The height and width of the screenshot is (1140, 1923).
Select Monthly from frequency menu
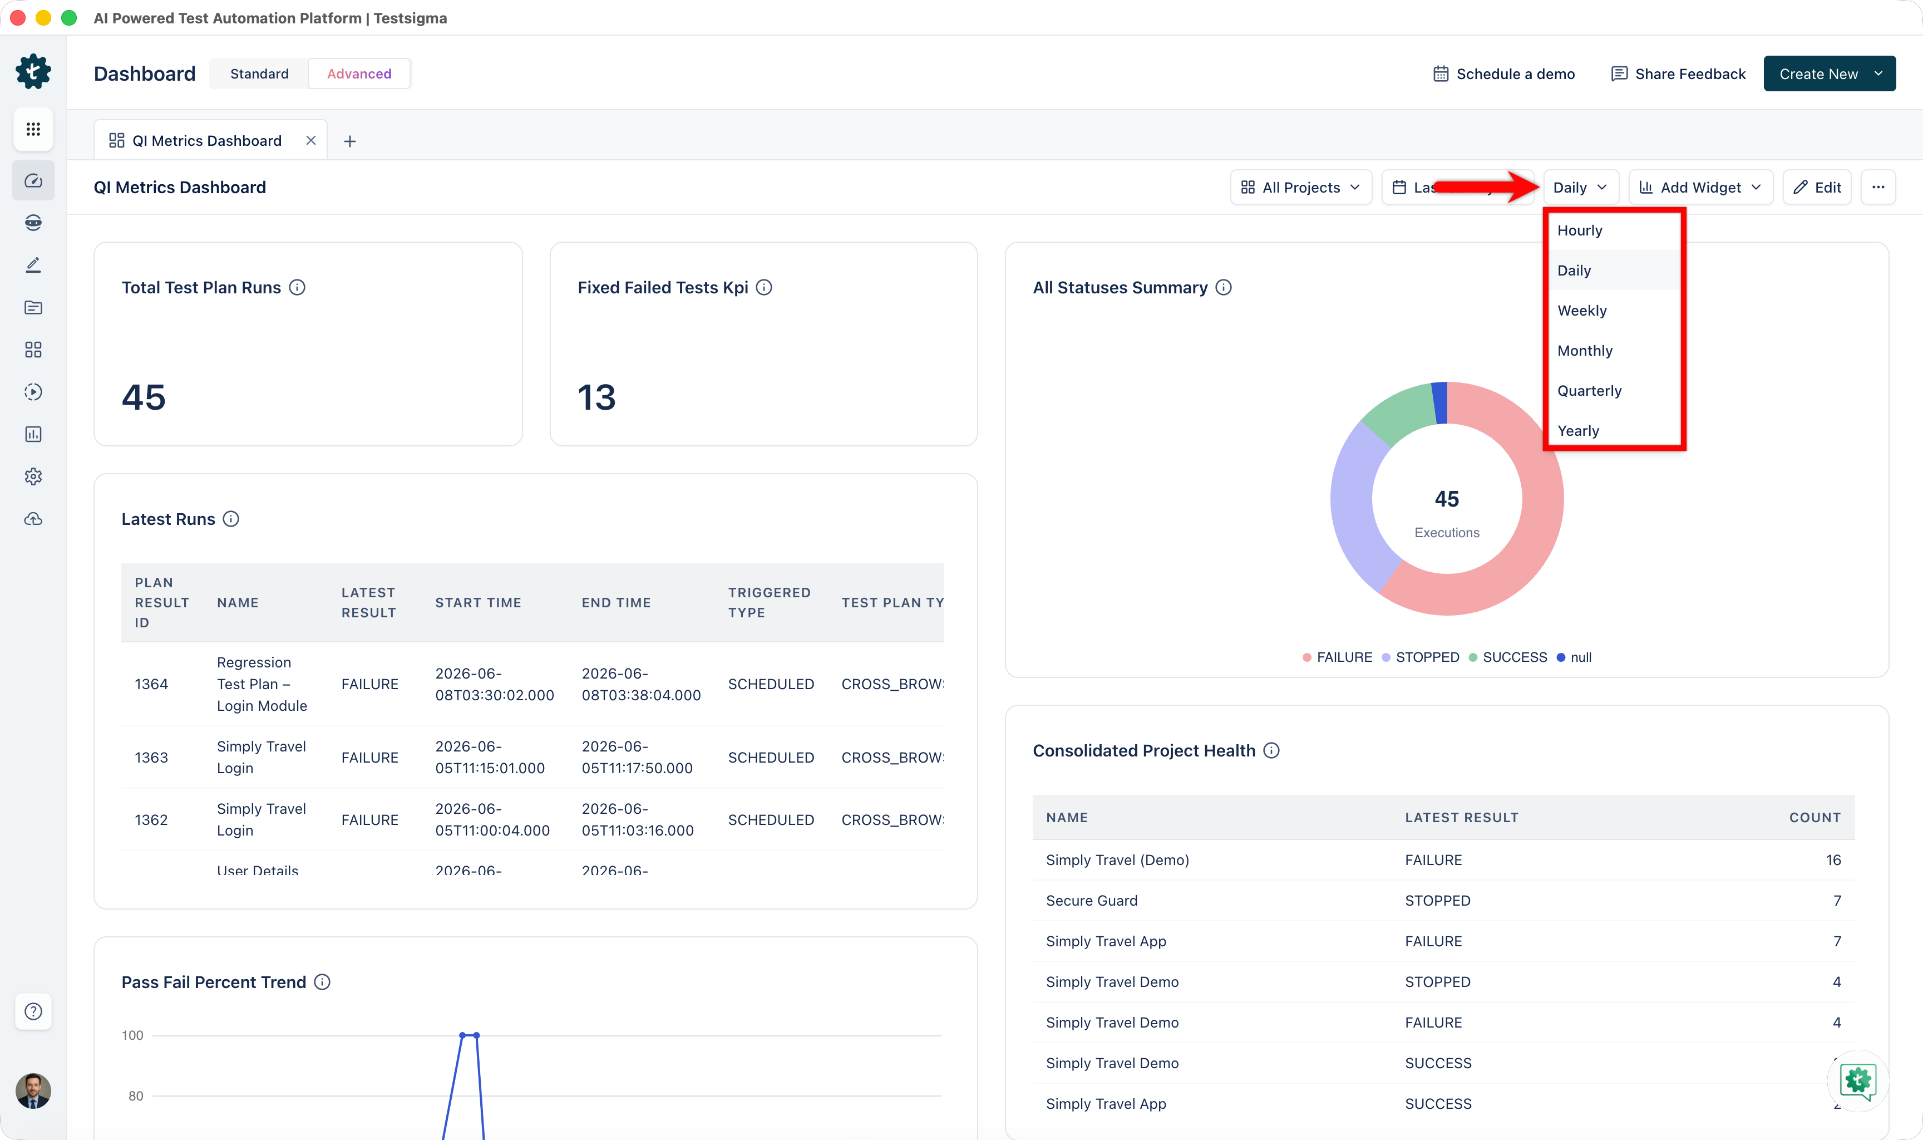click(1614, 350)
